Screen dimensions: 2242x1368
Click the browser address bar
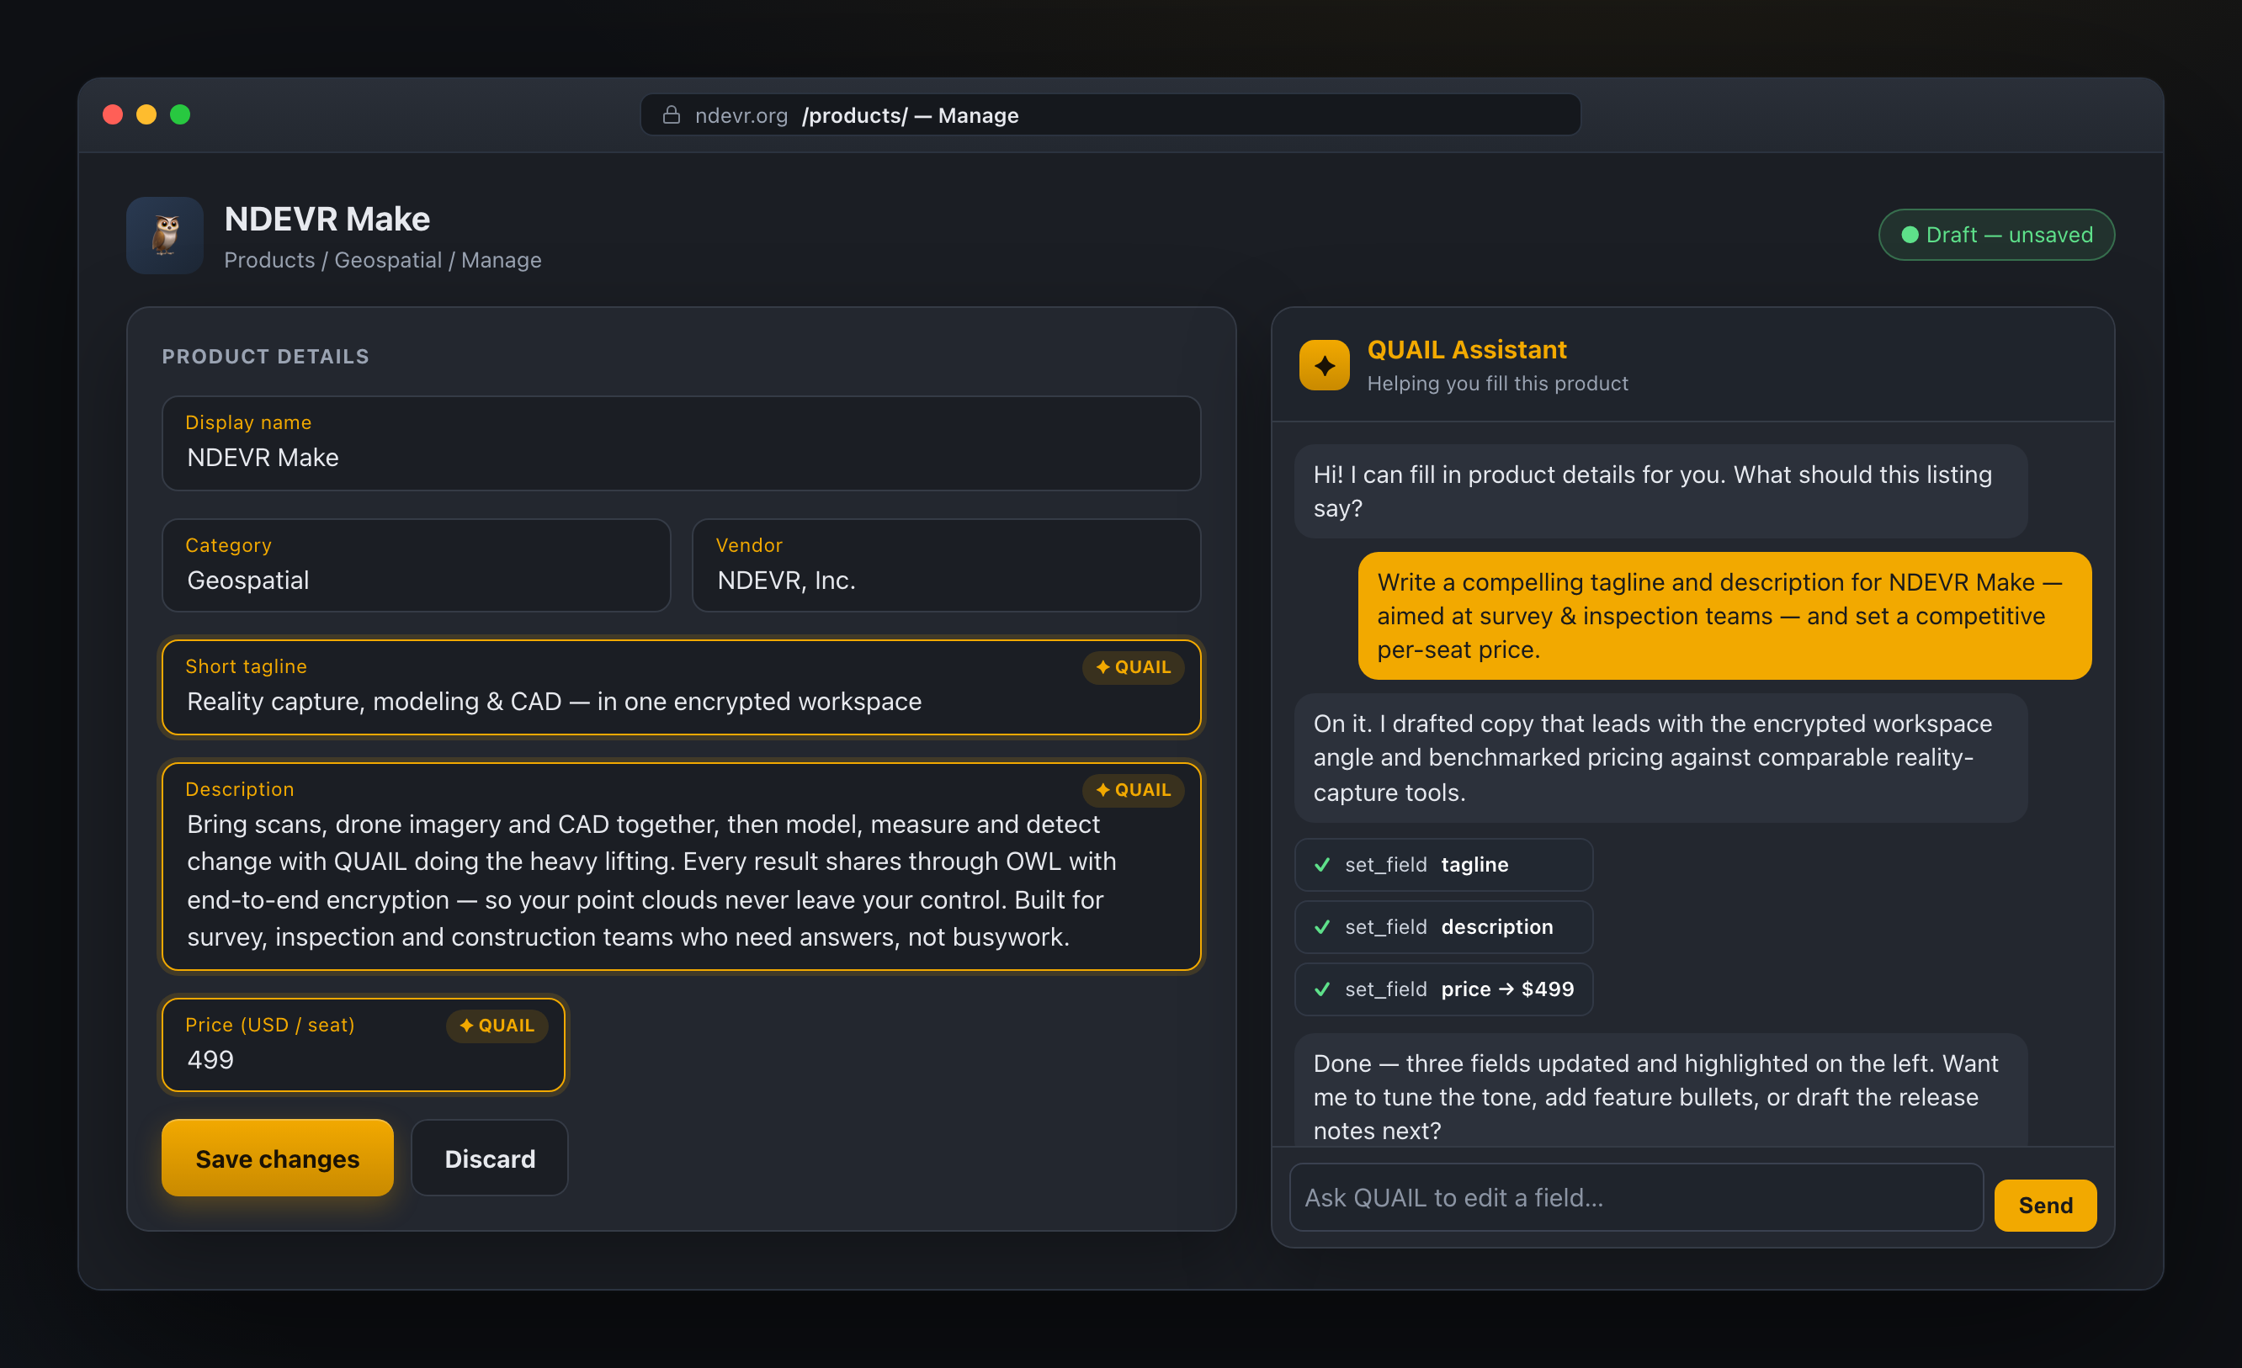(1110, 114)
